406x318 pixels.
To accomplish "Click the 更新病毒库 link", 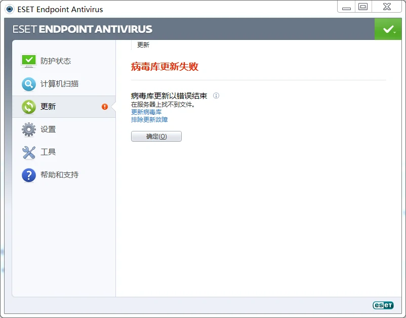I will [146, 112].
